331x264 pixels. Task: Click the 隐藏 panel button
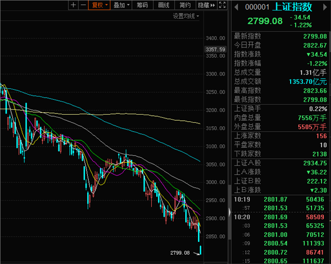(206, 5)
